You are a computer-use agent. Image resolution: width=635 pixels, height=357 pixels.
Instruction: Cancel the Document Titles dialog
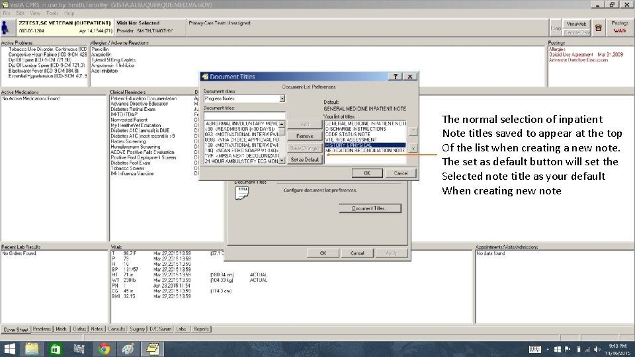coord(401,173)
